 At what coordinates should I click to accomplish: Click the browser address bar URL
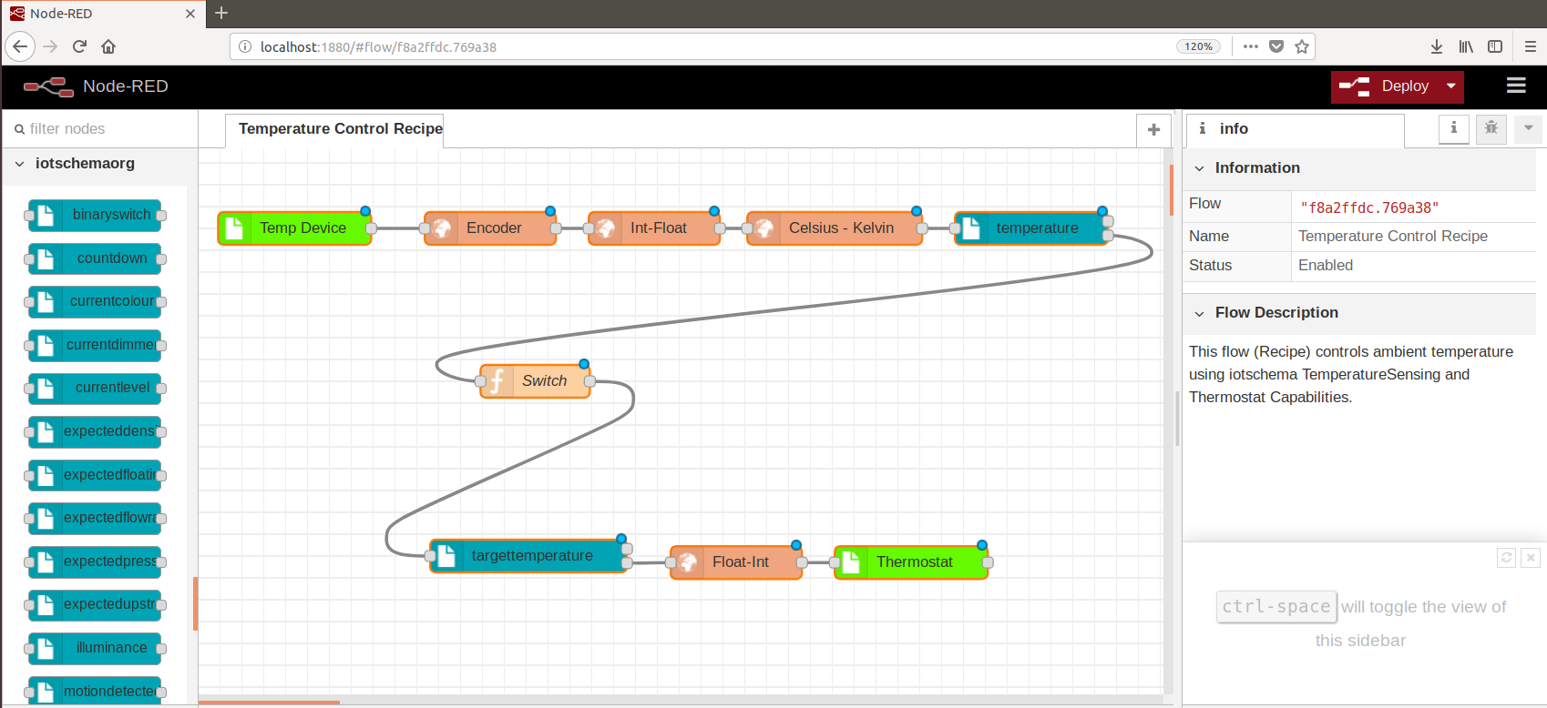[378, 47]
